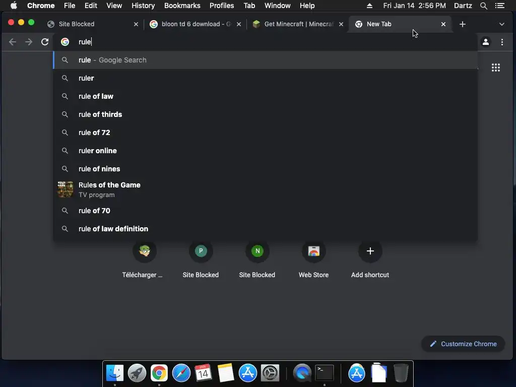Open the View menu

(114, 6)
